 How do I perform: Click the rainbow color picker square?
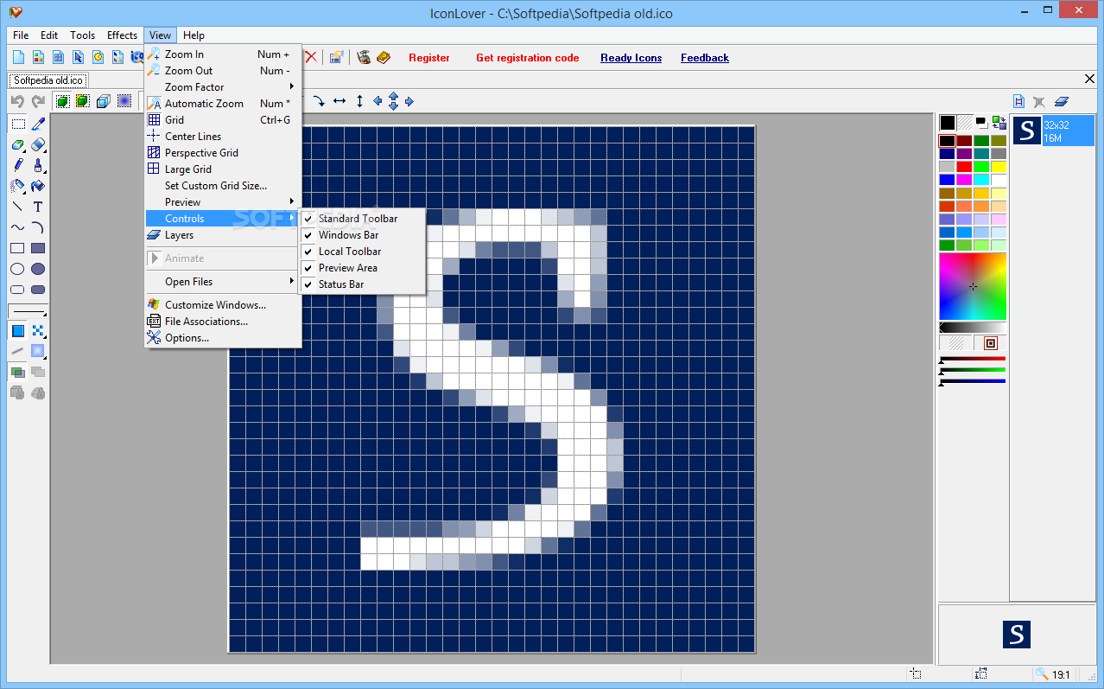pos(973,286)
